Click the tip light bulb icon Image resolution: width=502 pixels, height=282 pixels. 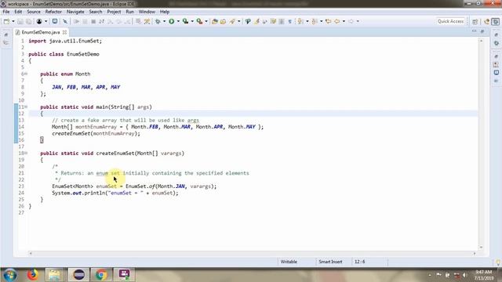tap(498, 262)
